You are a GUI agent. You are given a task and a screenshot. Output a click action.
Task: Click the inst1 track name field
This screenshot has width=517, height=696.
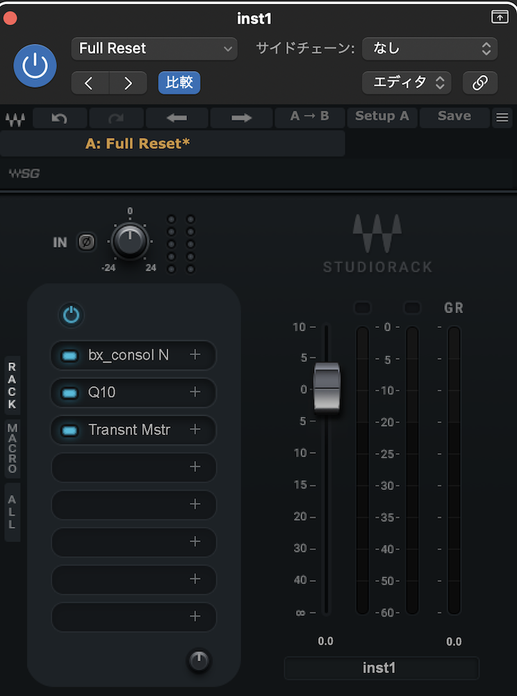(381, 668)
